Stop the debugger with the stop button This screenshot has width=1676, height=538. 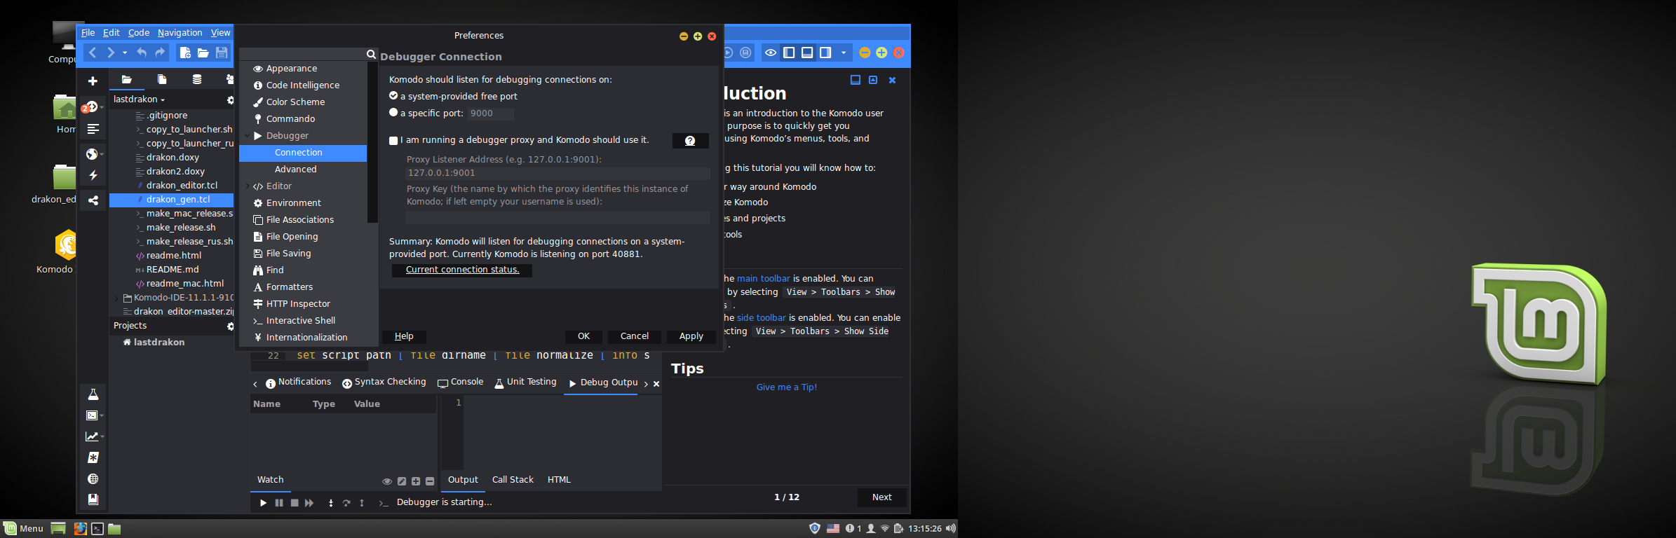pos(295,503)
